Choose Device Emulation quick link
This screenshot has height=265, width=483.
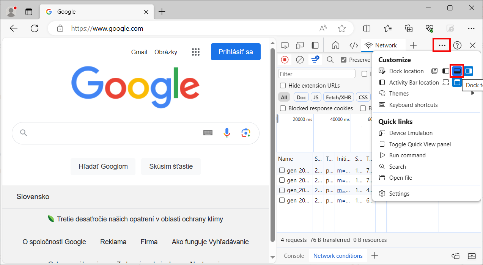tap(426, 133)
